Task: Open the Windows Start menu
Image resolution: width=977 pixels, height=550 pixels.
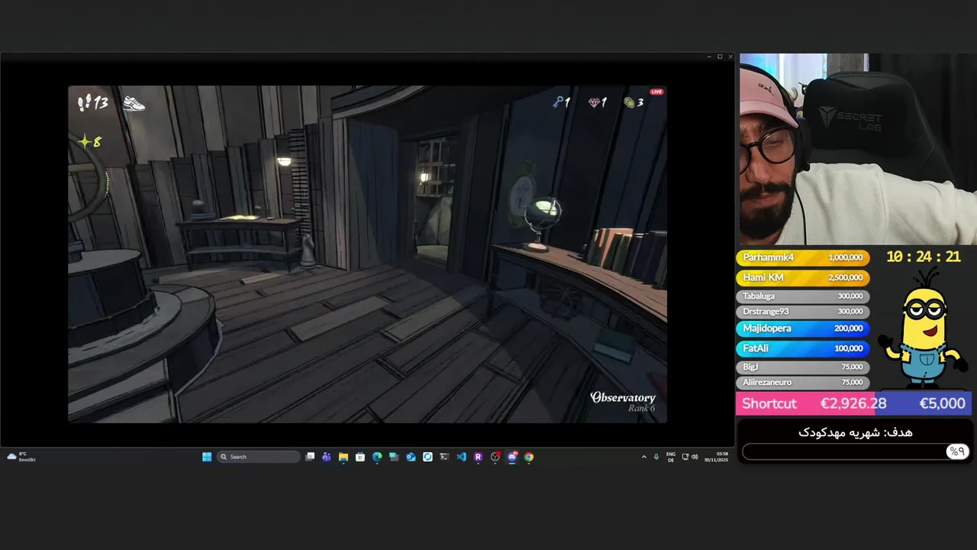Action: click(207, 457)
